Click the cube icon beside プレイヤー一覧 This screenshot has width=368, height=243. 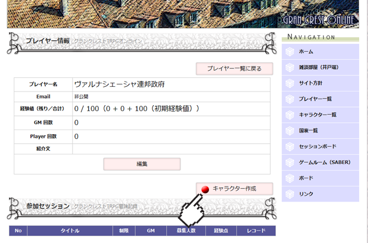coord(290,99)
